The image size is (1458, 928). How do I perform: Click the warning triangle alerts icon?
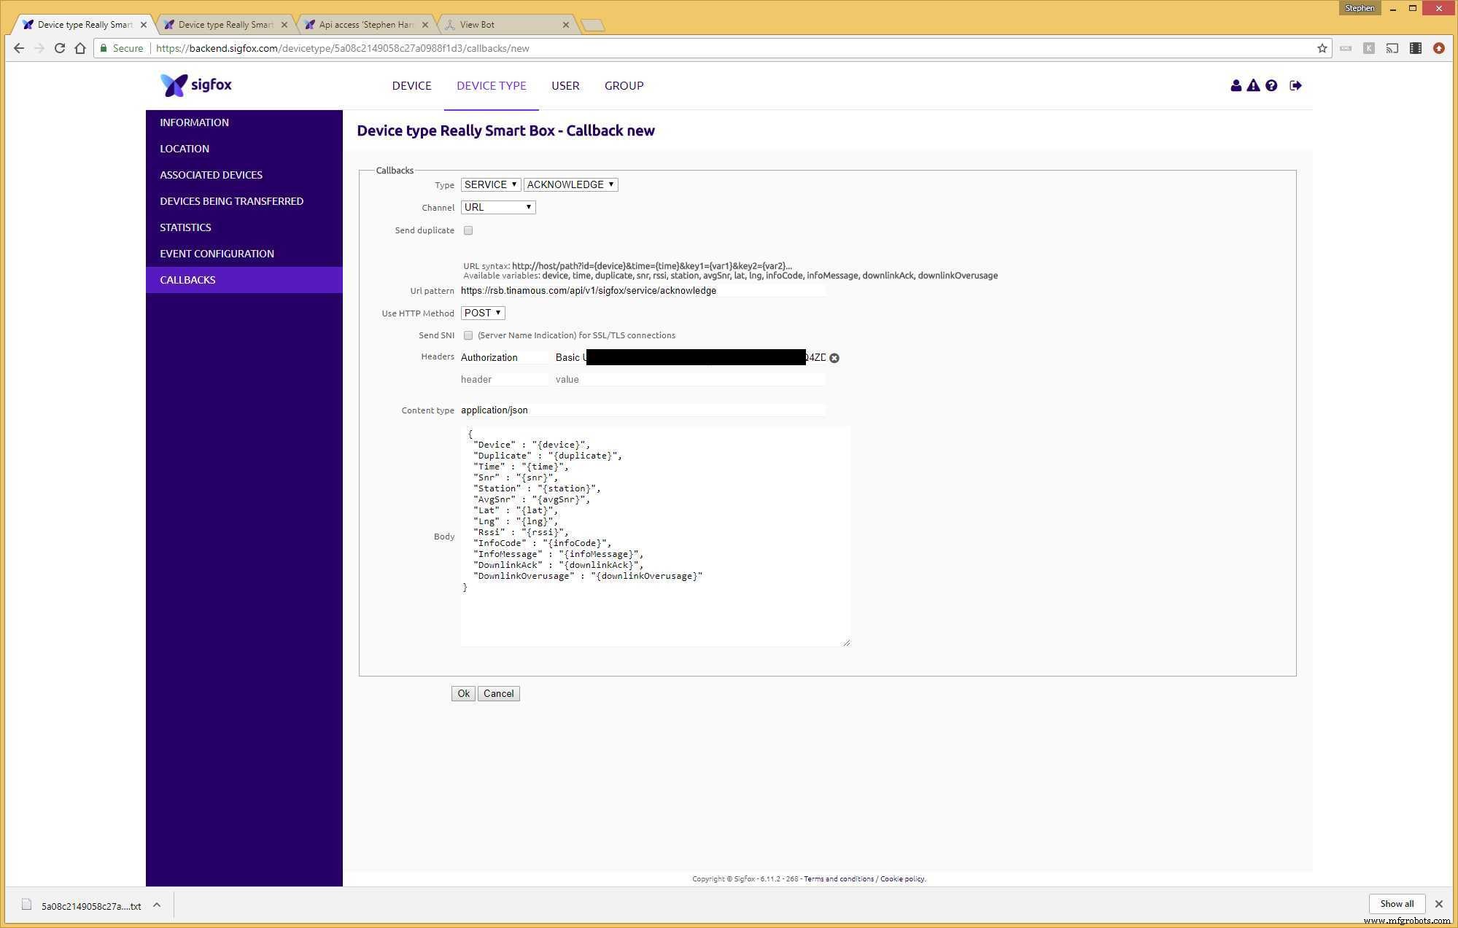coord(1253,86)
